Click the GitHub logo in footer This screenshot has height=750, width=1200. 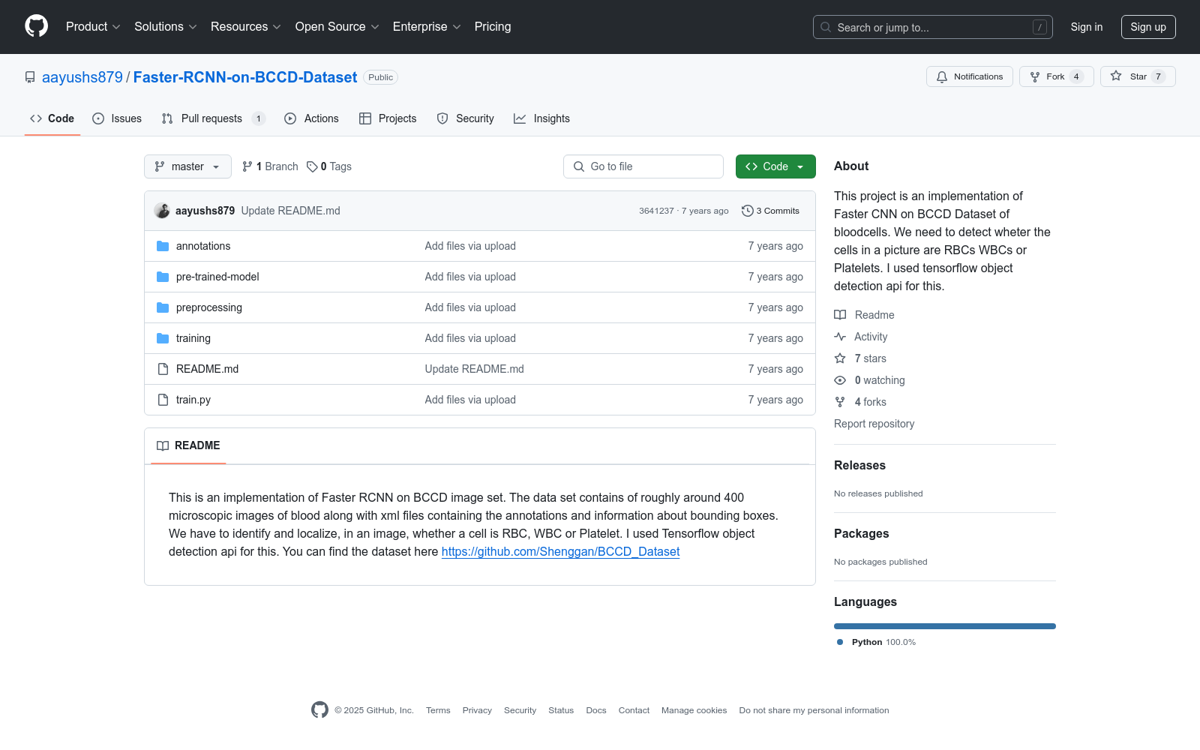coord(319,710)
